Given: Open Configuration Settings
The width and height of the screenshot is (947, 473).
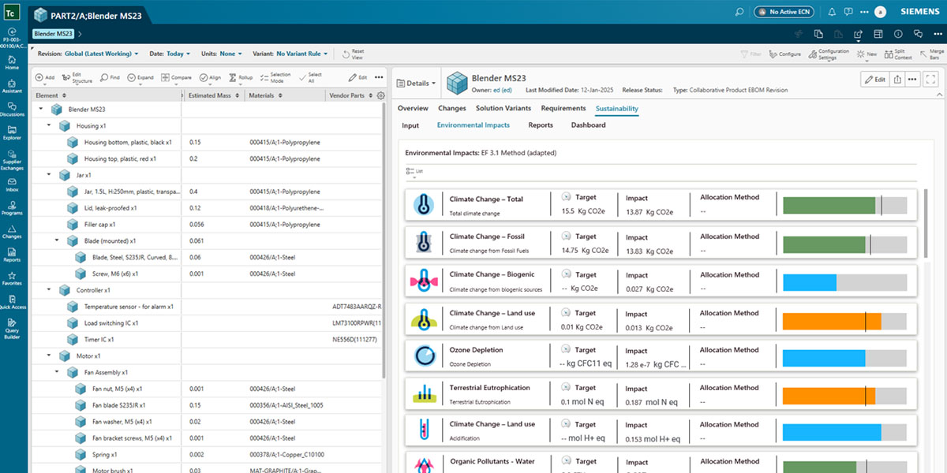Looking at the screenshot, I should 829,54.
